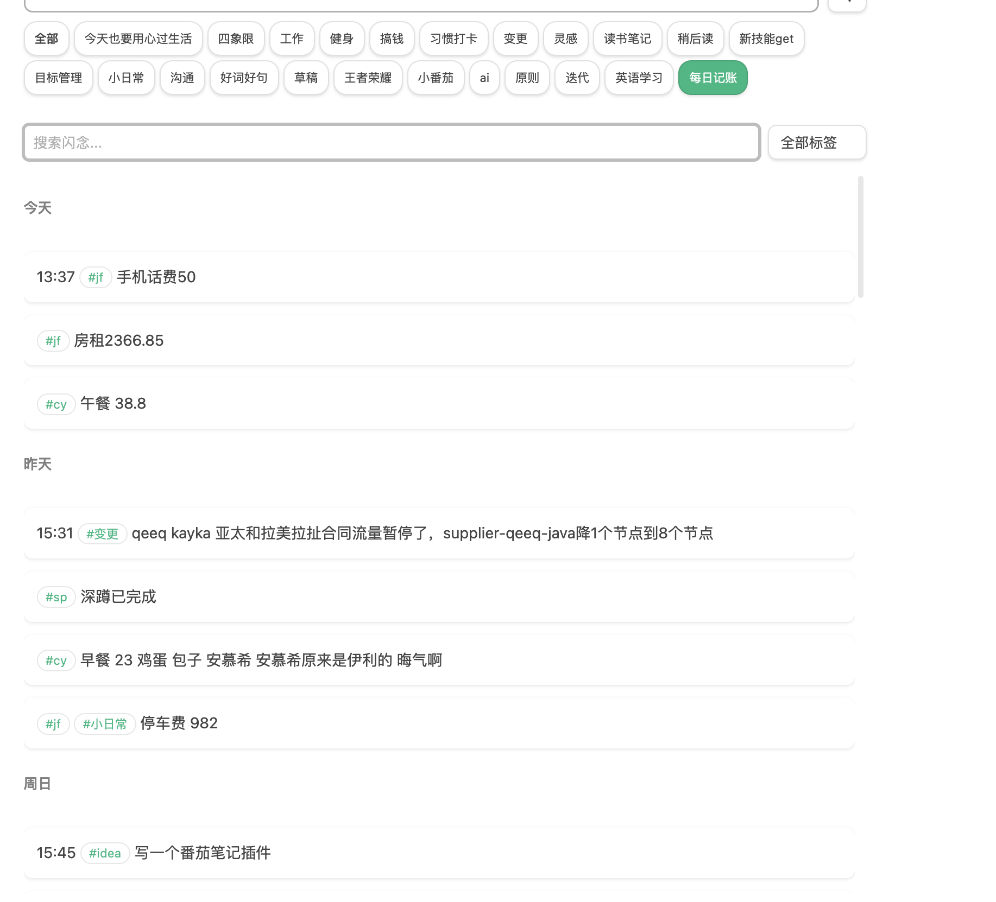Activate the 灵感 tag chip
996x902 pixels.
coord(565,39)
